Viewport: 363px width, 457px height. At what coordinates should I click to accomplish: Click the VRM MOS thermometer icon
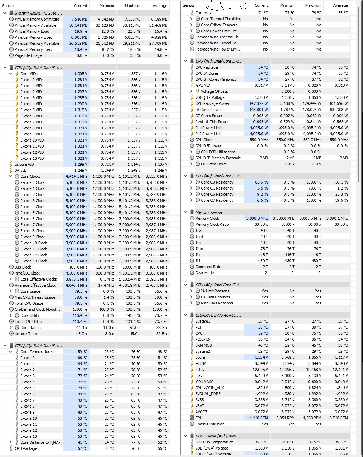point(192,345)
